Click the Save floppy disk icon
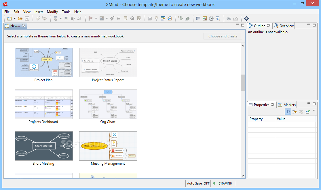 tap(27, 18)
